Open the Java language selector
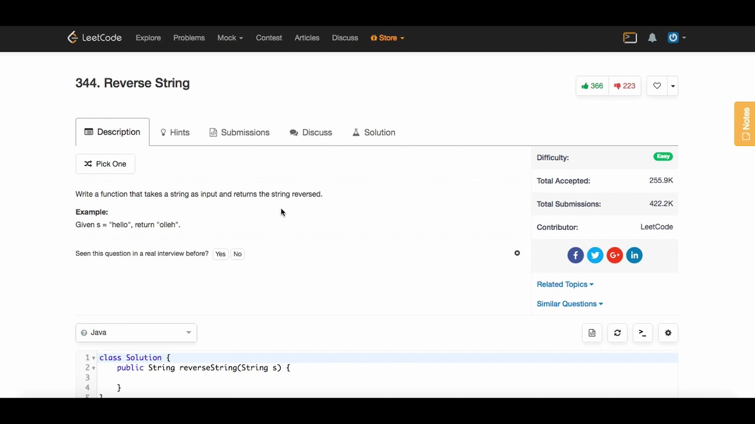 136,333
